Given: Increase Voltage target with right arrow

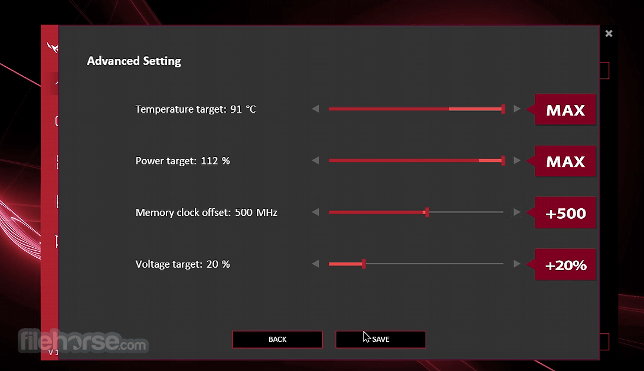Looking at the screenshot, I should [x=516, y=264].
